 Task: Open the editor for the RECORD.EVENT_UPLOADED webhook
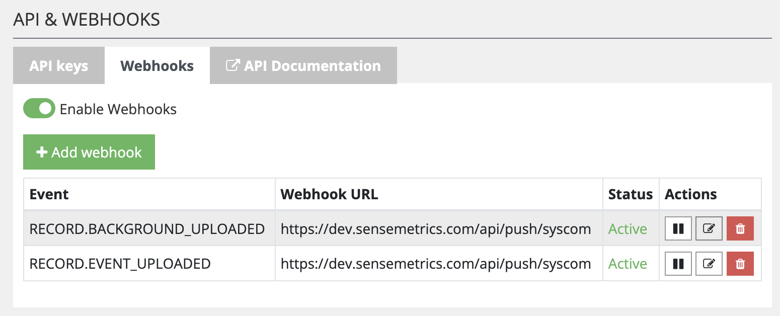coord(709,264)
